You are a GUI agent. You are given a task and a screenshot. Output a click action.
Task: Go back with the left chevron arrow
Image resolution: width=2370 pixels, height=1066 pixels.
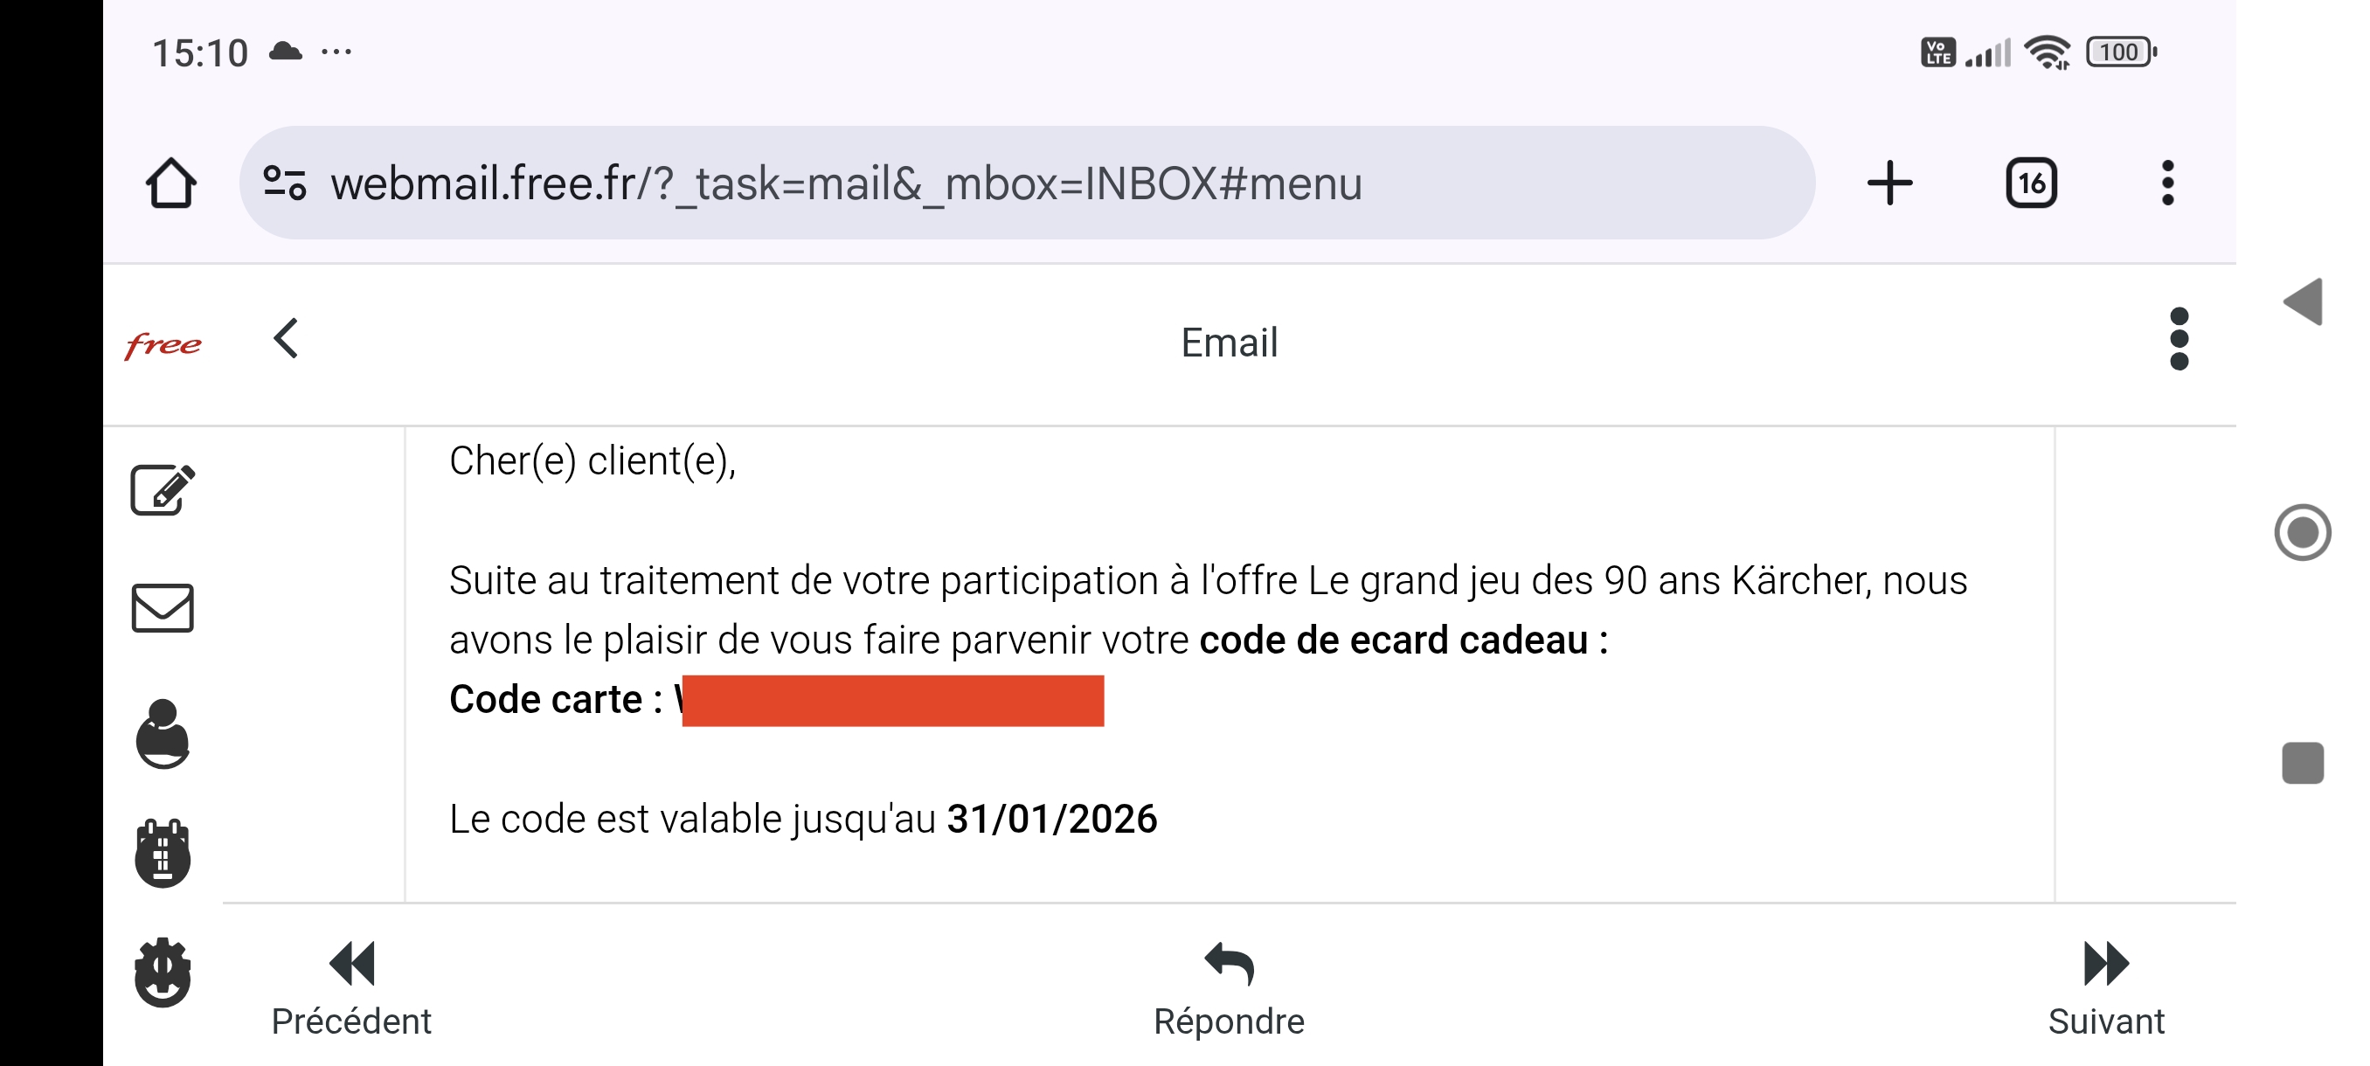(286, 338)
